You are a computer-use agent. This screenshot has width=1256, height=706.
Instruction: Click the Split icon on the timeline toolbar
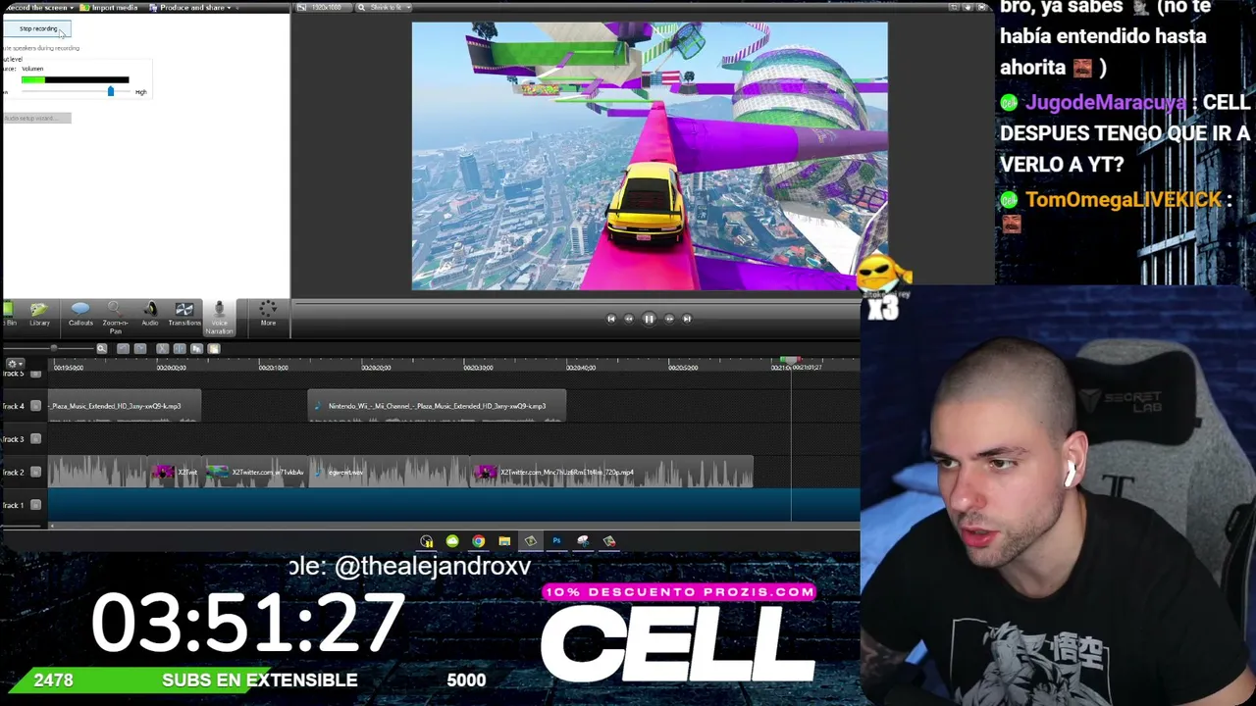[180, 349]
